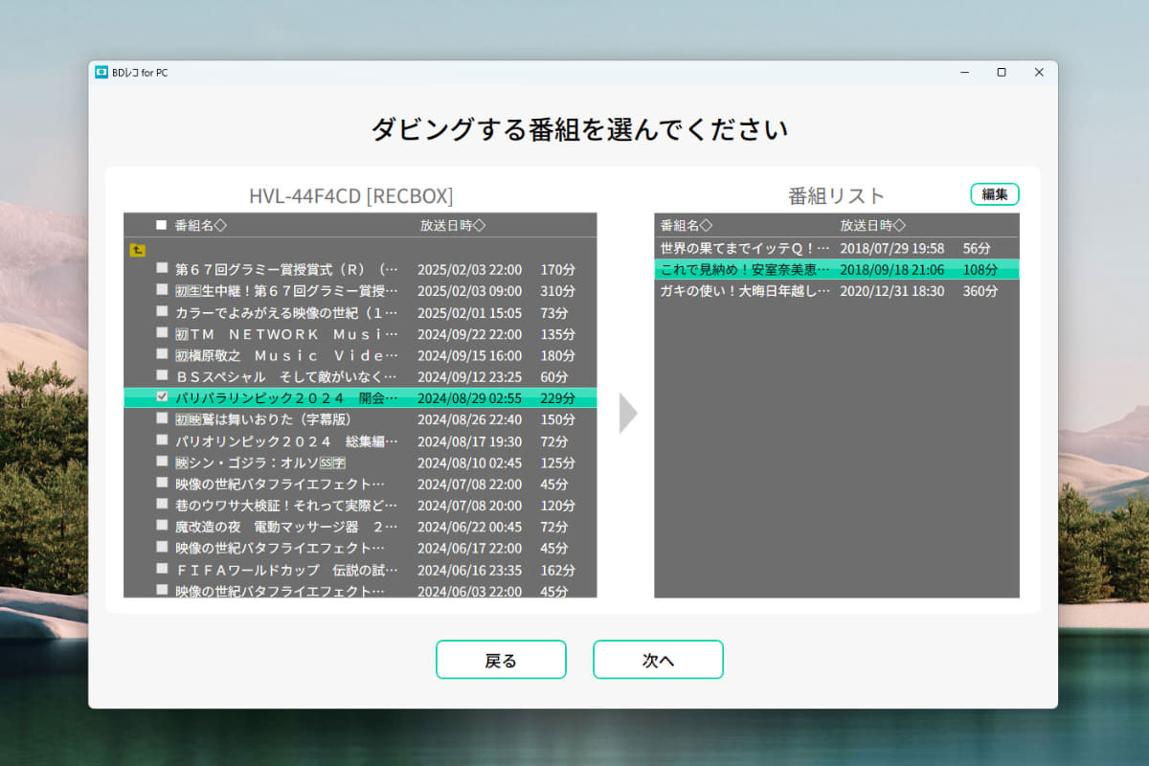
Task: Check the 第６７回グラミー賞授賞式 checkbox
Action: click(x=162, y=269)
